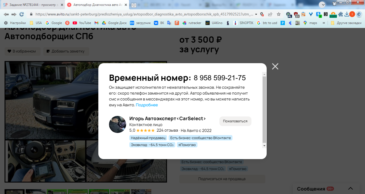Expand the Сообщения chat panel chevron
This screenshot has width=365, height=194.
[351, 189]
